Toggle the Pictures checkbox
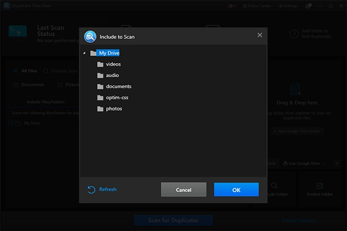347x231 pixels. 60,85
